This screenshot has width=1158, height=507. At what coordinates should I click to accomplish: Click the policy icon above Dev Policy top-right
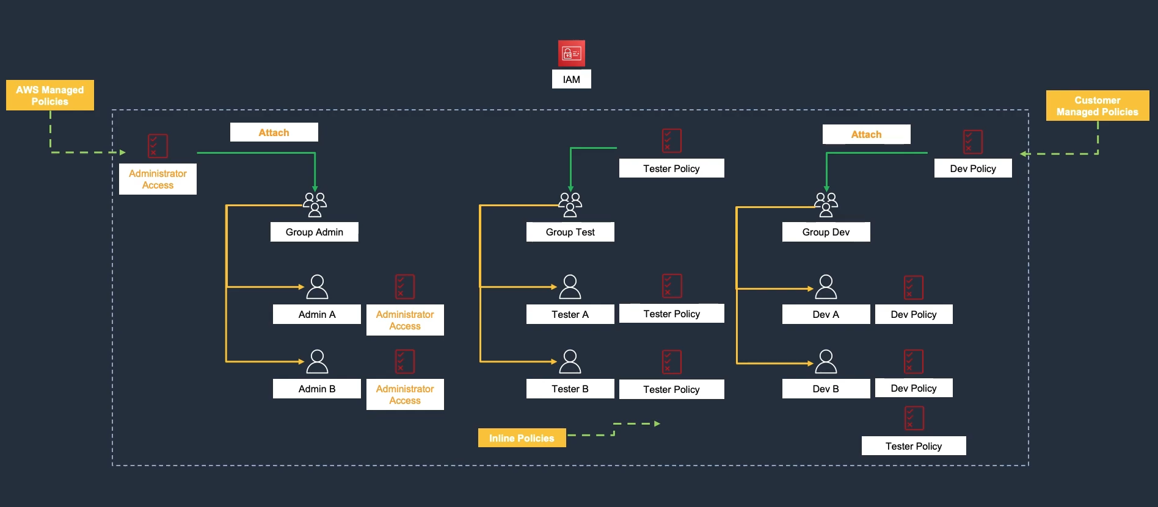click(x=972, y=142)
